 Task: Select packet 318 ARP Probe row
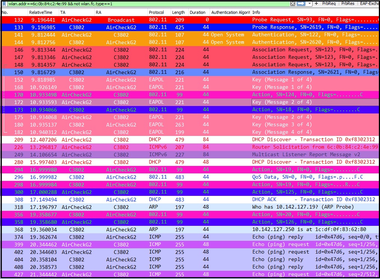(190, 207)
